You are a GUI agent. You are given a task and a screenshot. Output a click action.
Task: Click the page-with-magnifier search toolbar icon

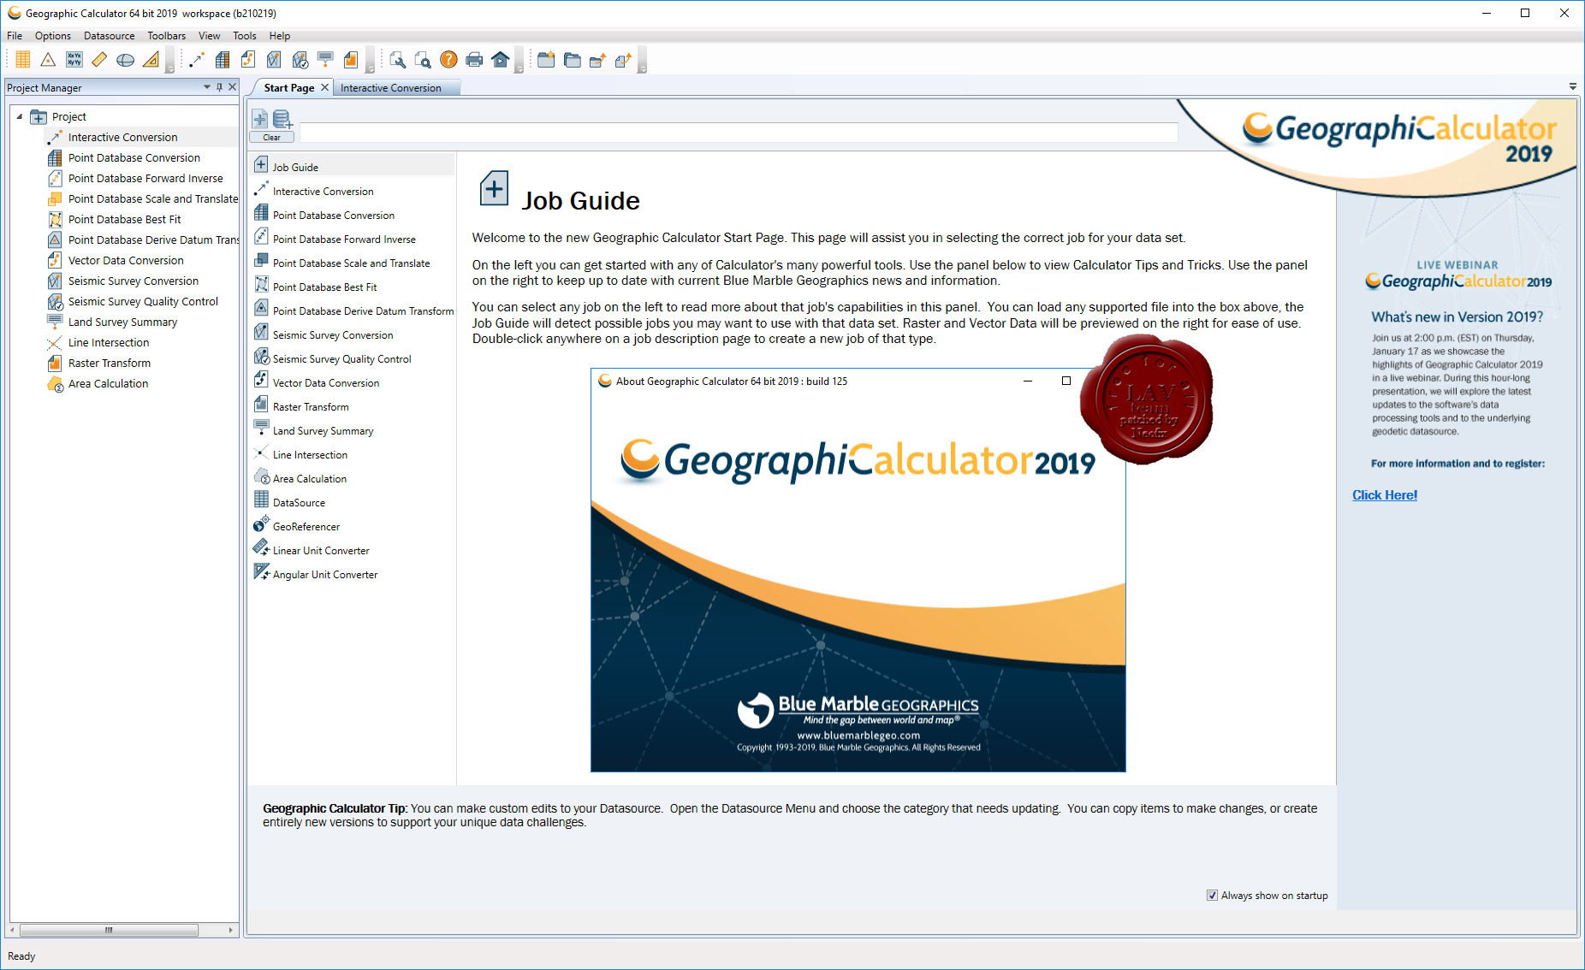pyautogui.click(x=423, y=59)
